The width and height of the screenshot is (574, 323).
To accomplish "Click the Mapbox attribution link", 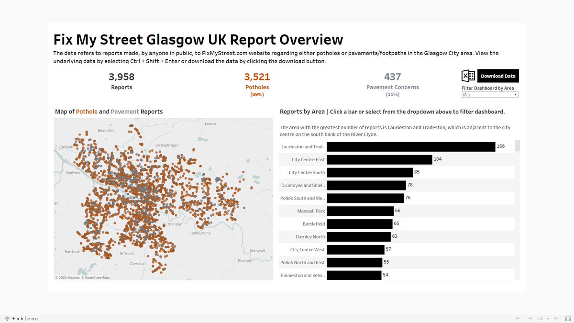I will (x=67, y=278).
